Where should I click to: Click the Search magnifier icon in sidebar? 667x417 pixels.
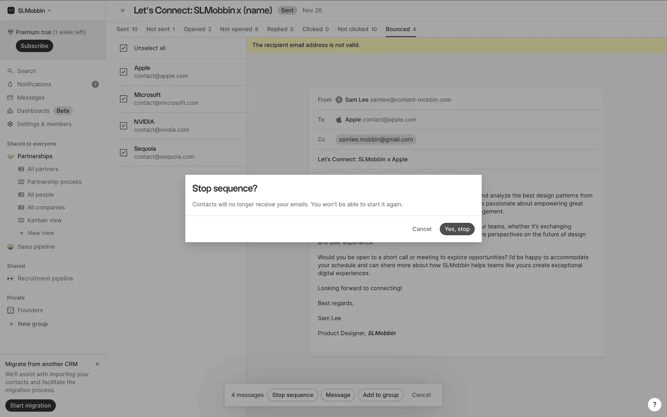[10, 71]
